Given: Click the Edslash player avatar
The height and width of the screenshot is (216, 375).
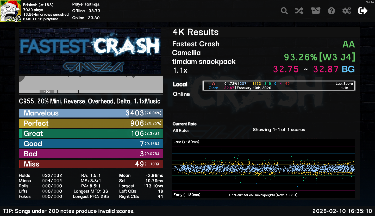Looking at the screenshot, I should (11, 11).
